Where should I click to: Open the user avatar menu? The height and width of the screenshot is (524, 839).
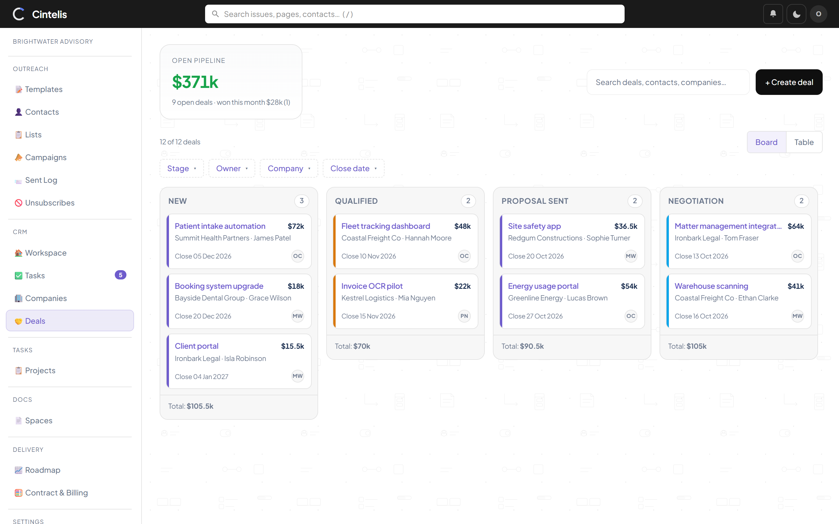point(819,14)
